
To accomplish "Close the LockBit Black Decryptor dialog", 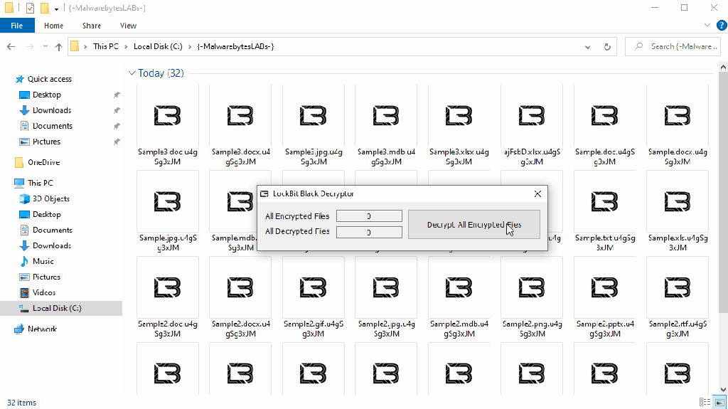I will coord(537,193).
